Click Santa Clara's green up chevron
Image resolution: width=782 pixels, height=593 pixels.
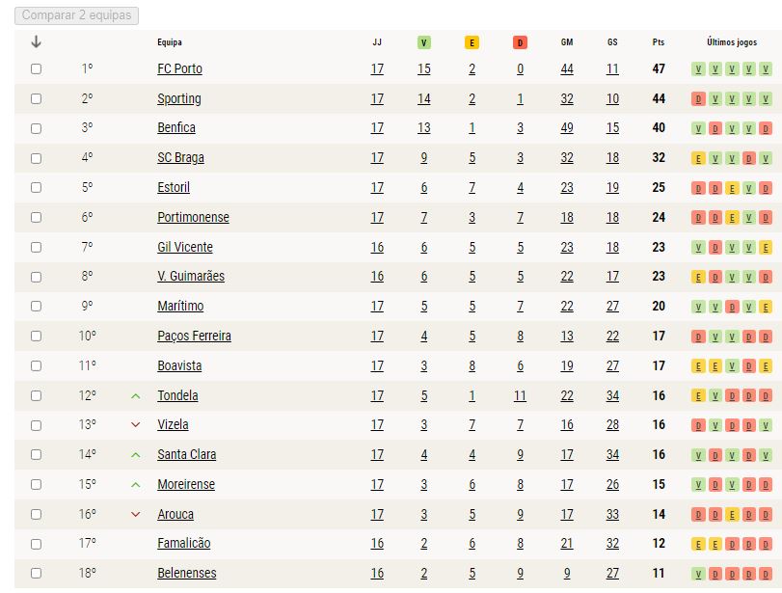click(135, 455)
